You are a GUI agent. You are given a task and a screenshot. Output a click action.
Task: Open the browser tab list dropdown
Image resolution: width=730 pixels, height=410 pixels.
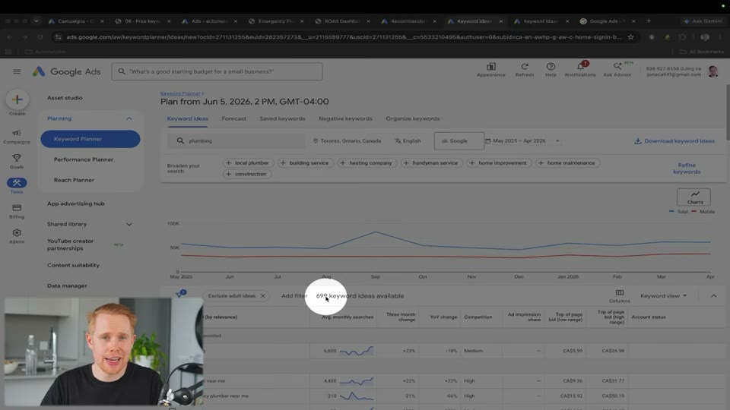point(36,21)
